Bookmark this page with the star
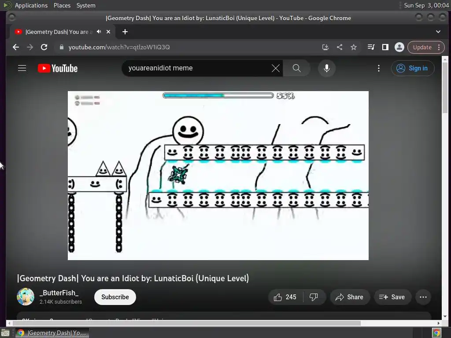The height and width of the screenshot is (338, 451). (354, 47)
